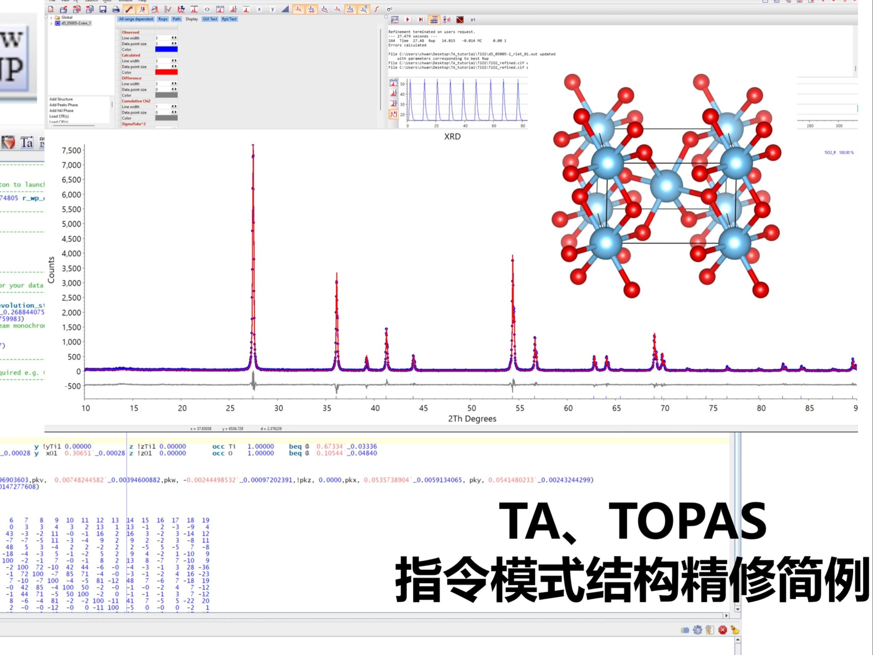Click the gear icon in bottom status bar
Image resolution: width=873 pixels, height=655 pixels.
tap(697, 630)
